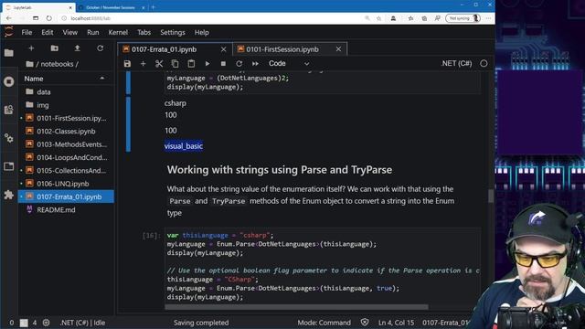Open the View menu
585x329 pixels.
click(69, 33)
